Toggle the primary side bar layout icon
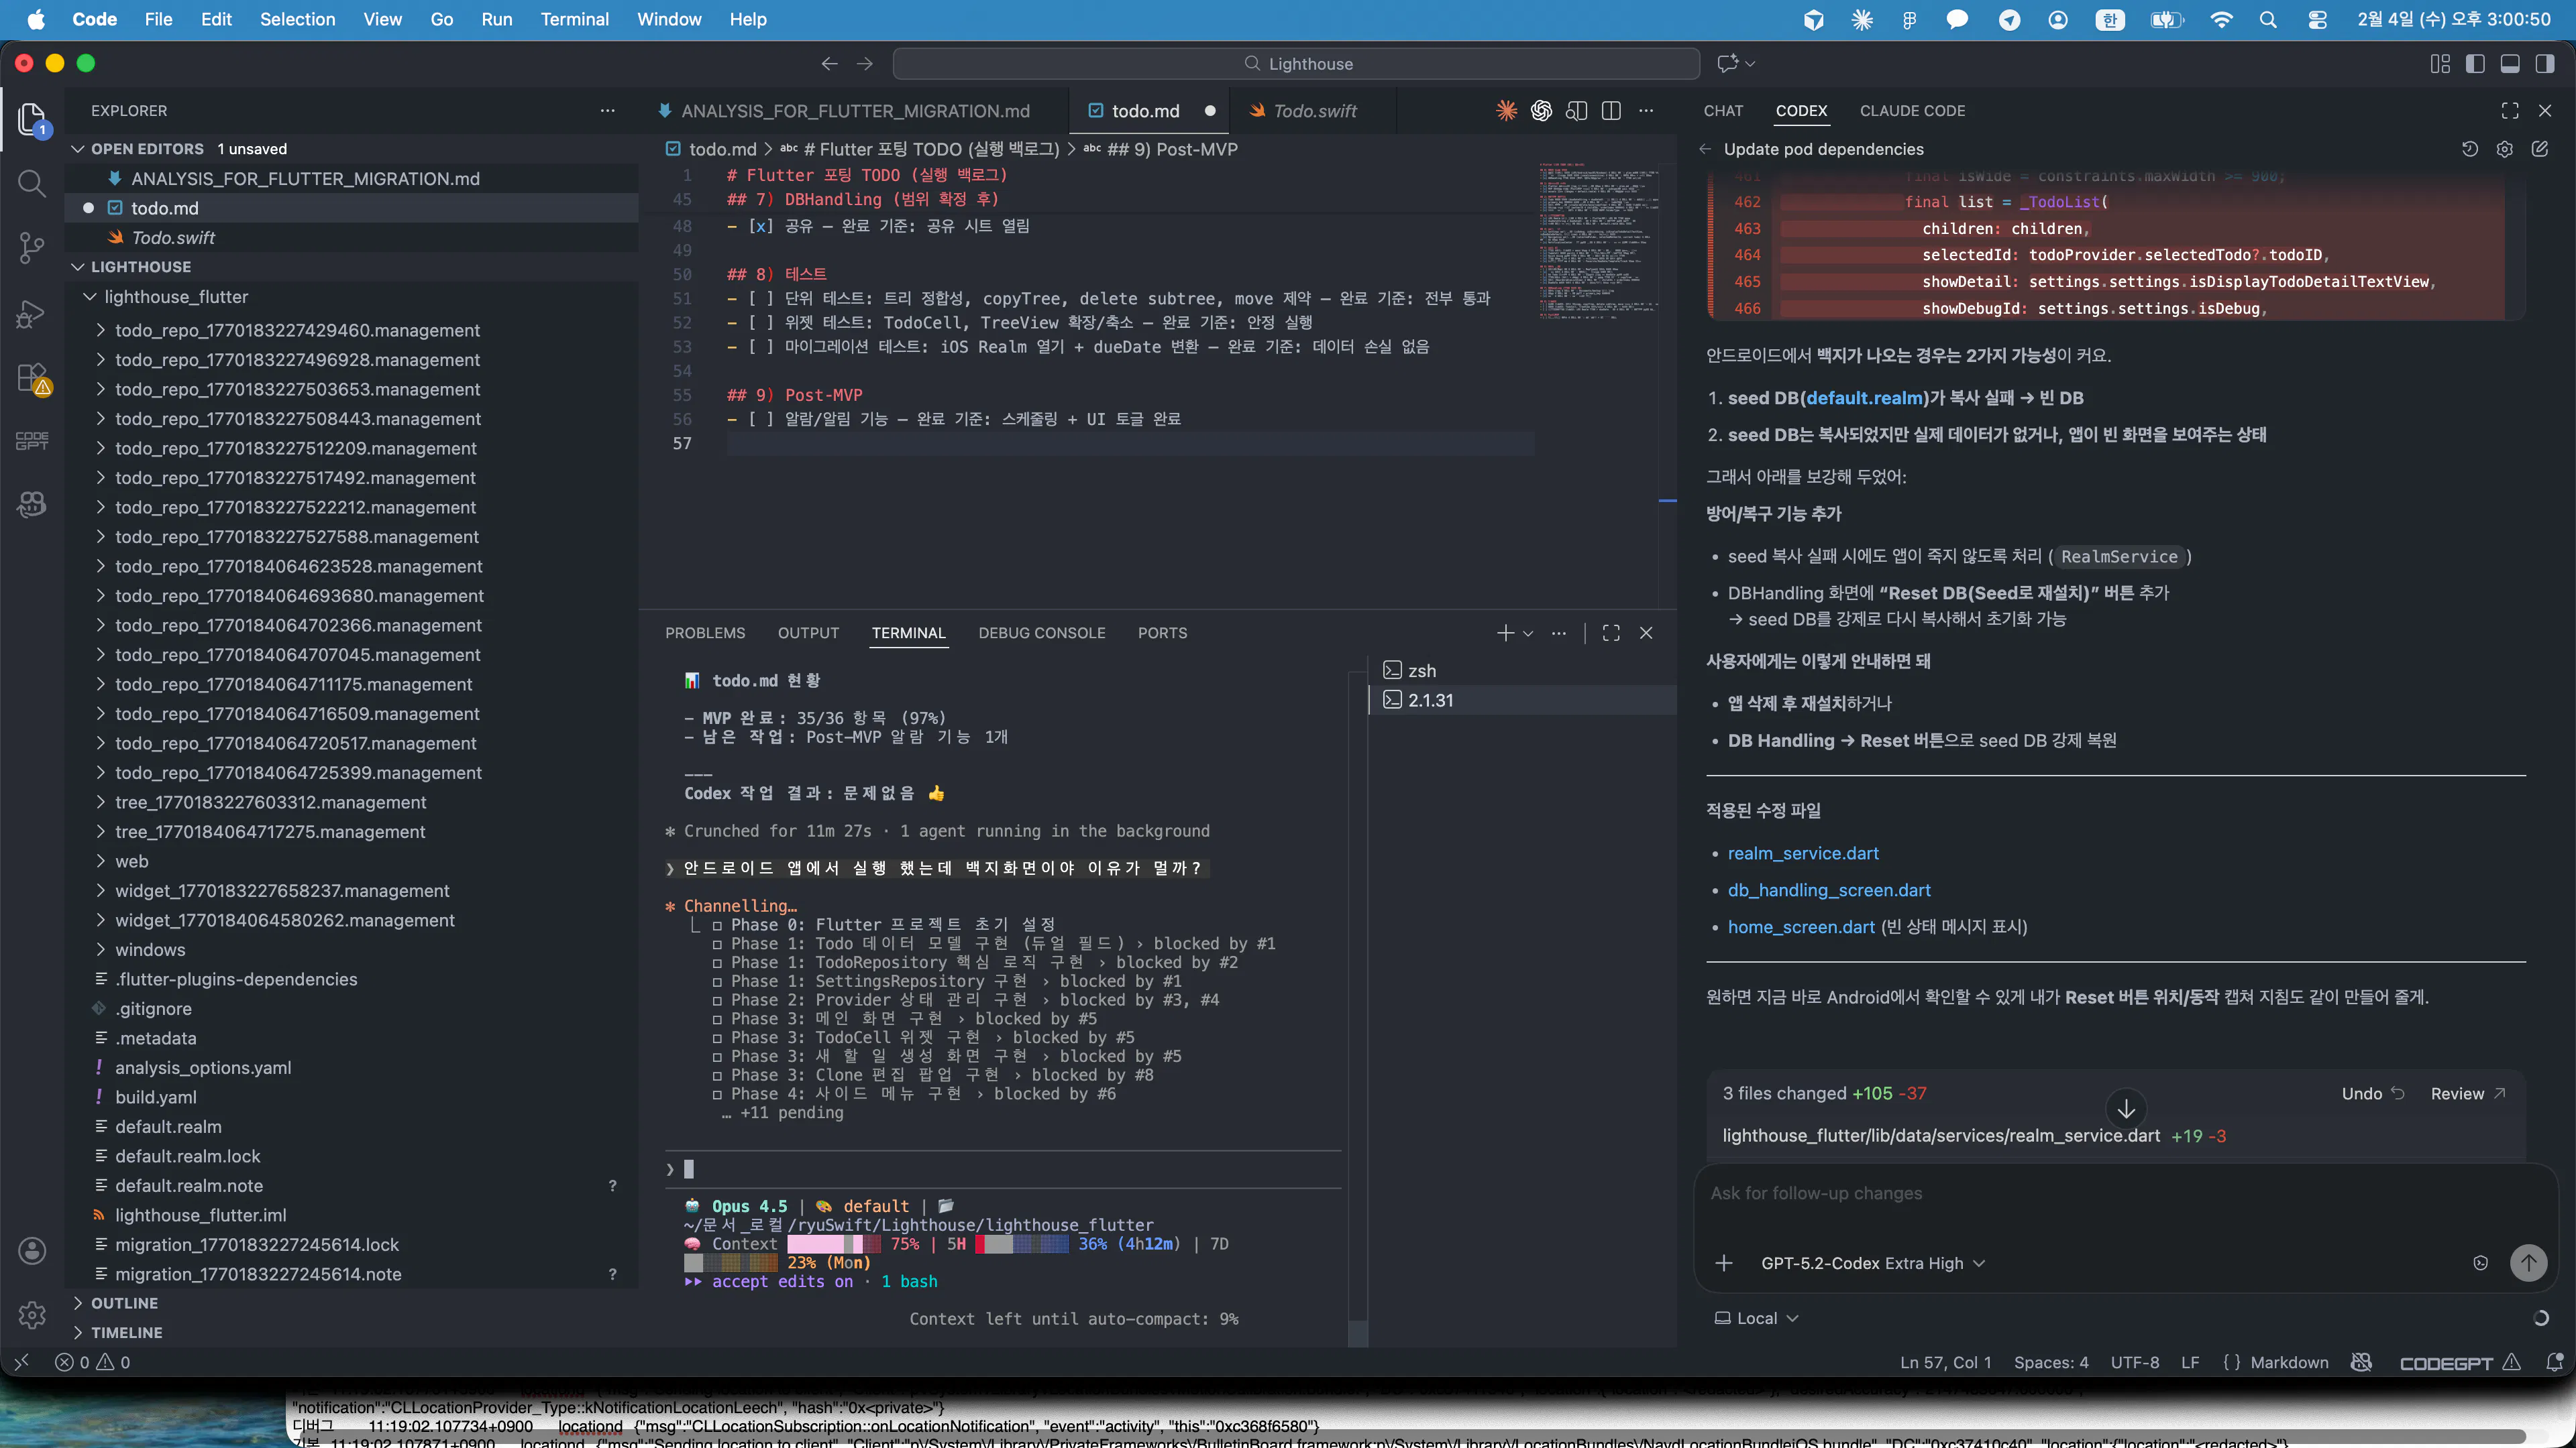This screenshot has width=2576, height=1448. pos(2475,64)
